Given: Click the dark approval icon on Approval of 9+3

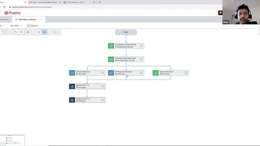Looking at the screenshot, I should click(72, 100).
